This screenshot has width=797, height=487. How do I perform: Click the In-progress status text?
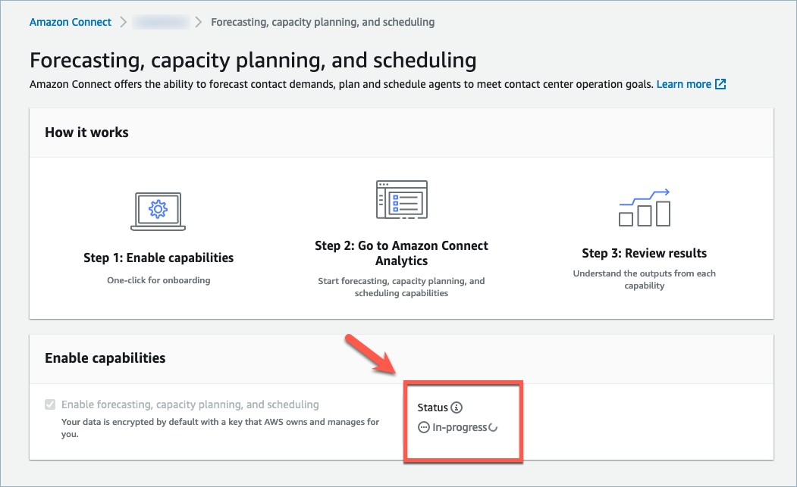click(x=460, y=427)
